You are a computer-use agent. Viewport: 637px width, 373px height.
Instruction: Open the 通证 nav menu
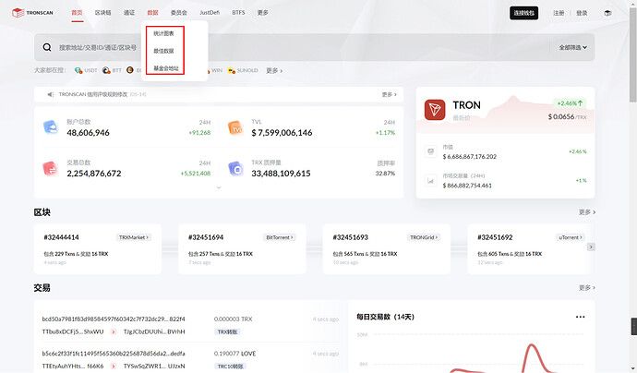click(129, 13)
